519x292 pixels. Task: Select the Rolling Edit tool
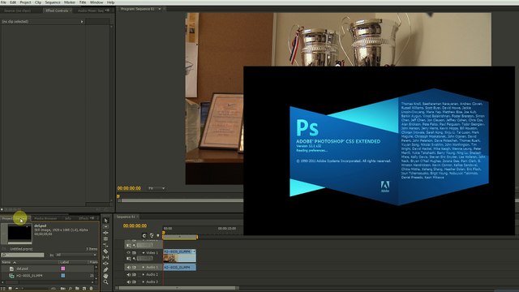coord(106,238)
